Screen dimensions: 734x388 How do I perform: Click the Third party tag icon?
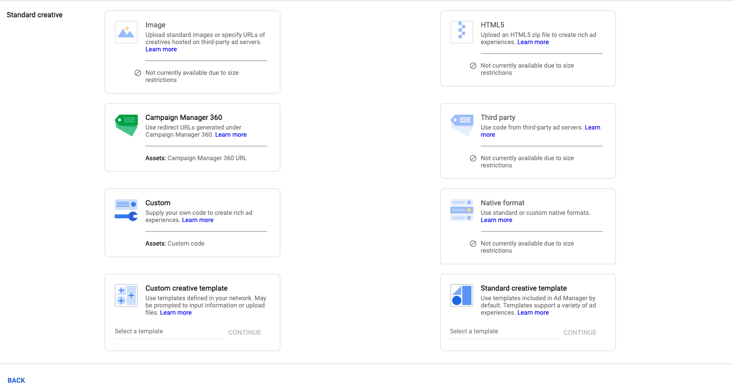461,125
